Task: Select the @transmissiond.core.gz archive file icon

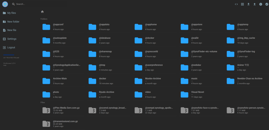Action: coord(46,124)
